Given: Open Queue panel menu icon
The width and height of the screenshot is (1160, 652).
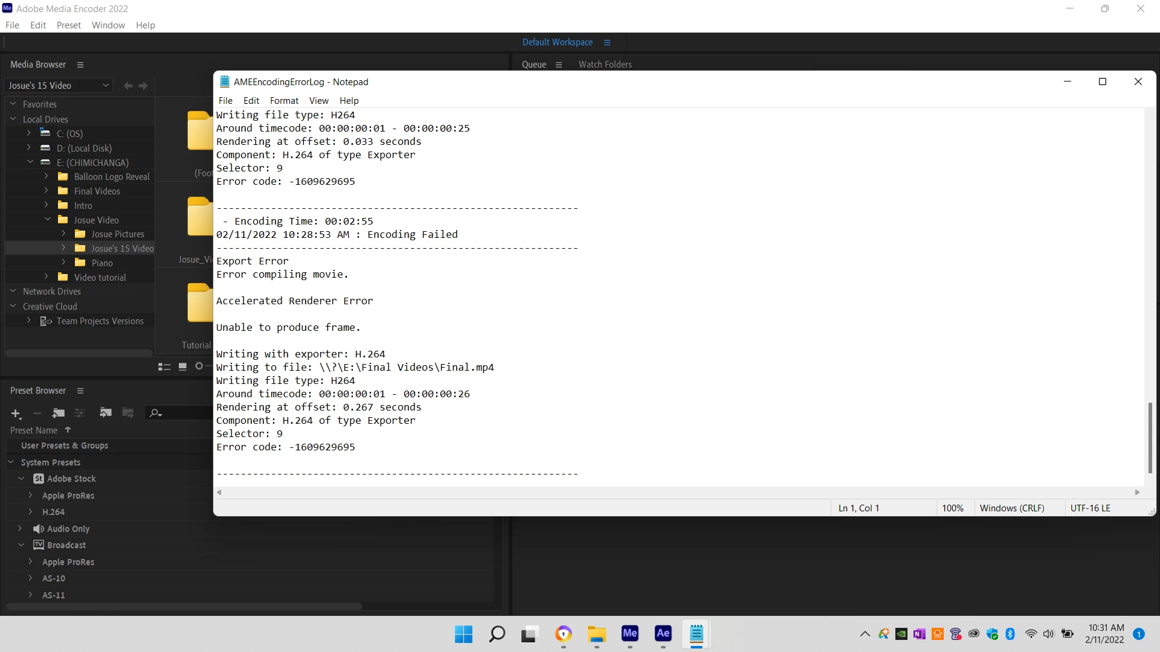Looking at the screenshot, I should (558, 65).
